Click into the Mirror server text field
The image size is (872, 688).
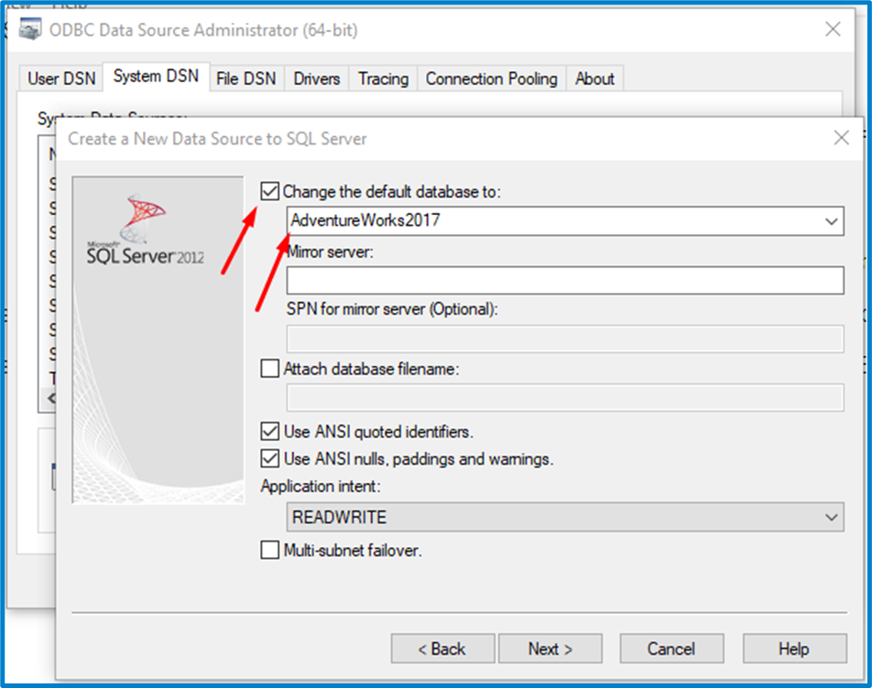pyautogui.click(x=564, y=280)
